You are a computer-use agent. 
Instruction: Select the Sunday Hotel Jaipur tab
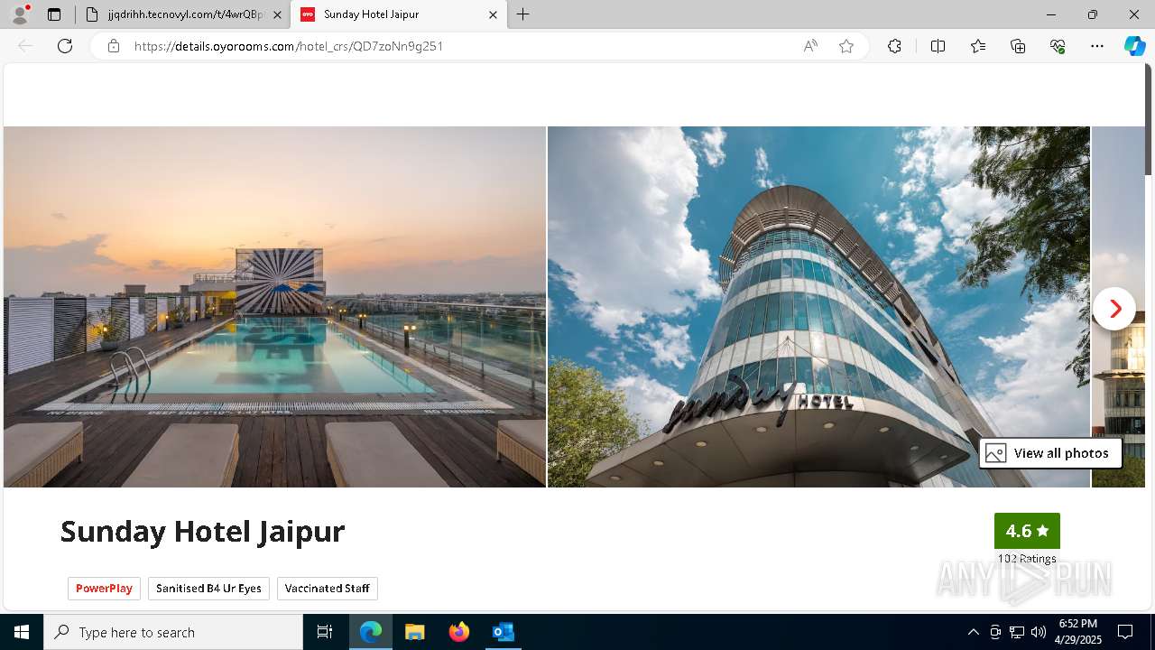(x=398, y=14)
